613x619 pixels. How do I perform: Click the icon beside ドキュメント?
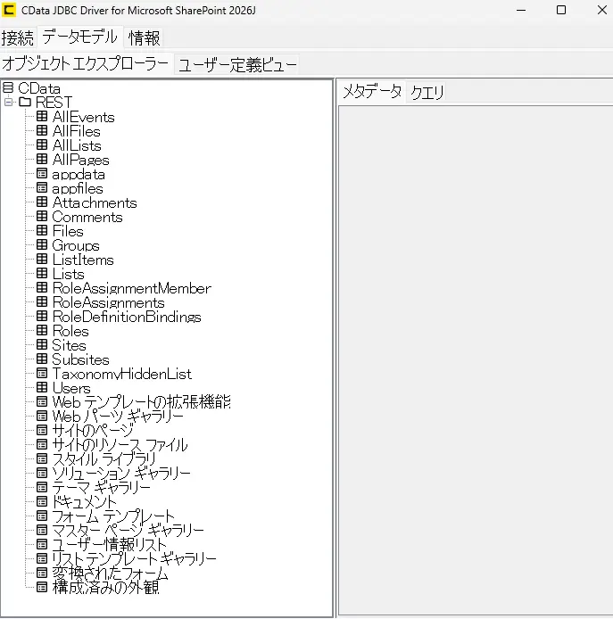click(42, 501)
